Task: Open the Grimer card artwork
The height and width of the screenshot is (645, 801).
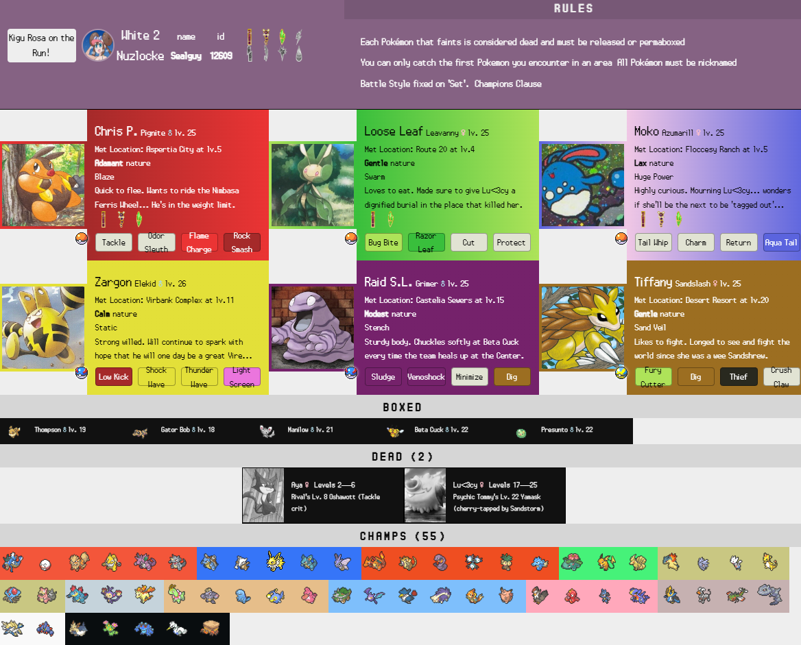Action: point(313,328)
